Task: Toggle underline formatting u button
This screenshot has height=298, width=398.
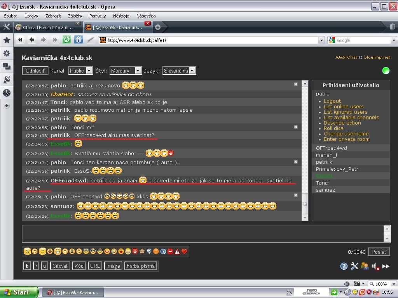Action: coord(44,266)
